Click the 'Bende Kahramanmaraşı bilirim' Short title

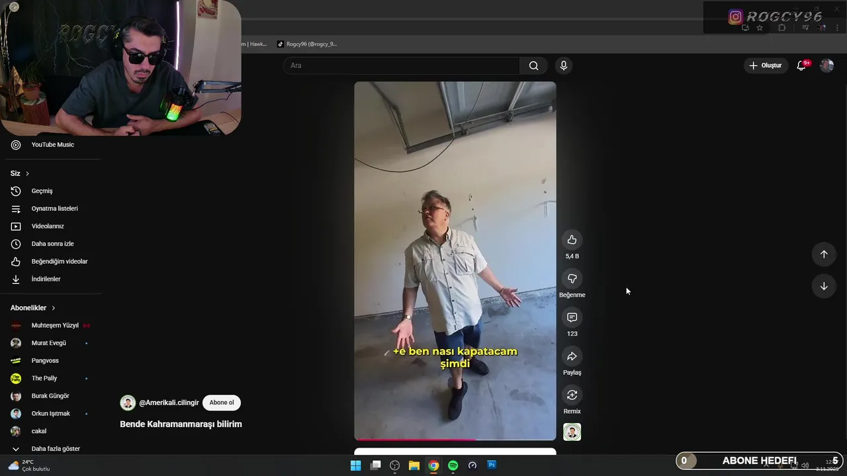(x=181, y=424)
